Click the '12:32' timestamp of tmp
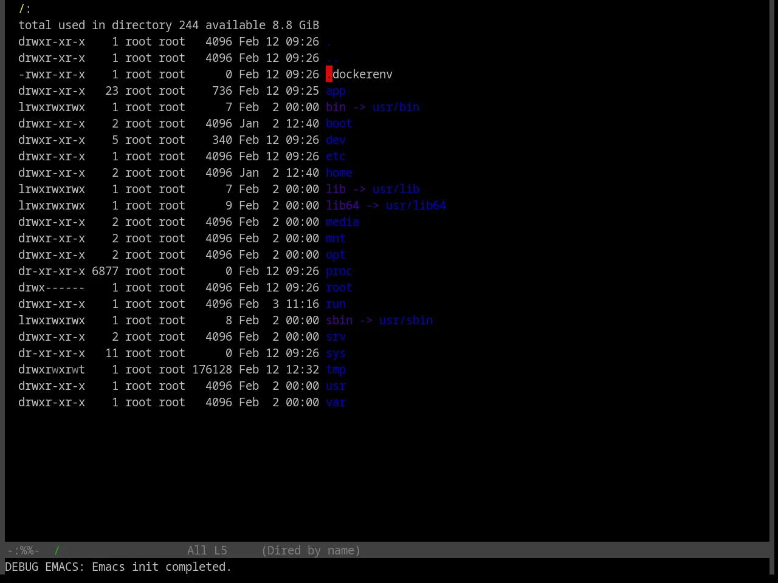 tap(302, 369)
